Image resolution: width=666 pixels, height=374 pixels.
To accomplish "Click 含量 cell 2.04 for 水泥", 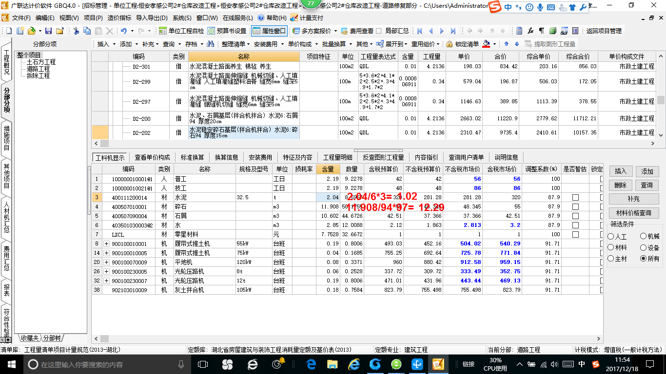I will [x=328, y=197].
